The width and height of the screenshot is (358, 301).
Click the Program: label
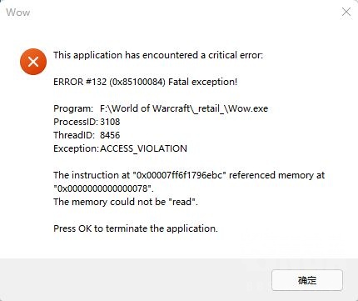pyautogui.click(x=73, y=108)
